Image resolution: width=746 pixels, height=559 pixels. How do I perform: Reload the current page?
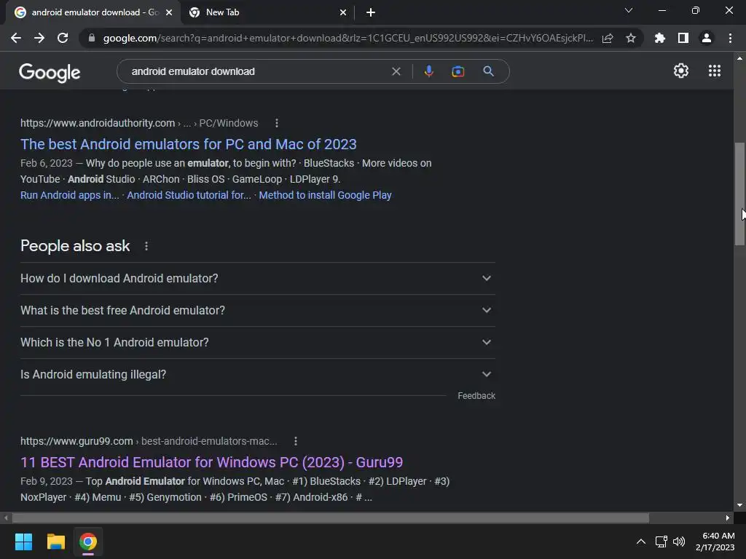coord(63,38)
